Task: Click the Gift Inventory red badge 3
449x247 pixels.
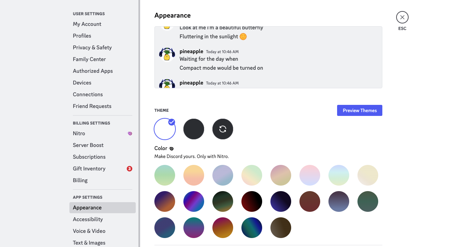Action: point(130,169)
